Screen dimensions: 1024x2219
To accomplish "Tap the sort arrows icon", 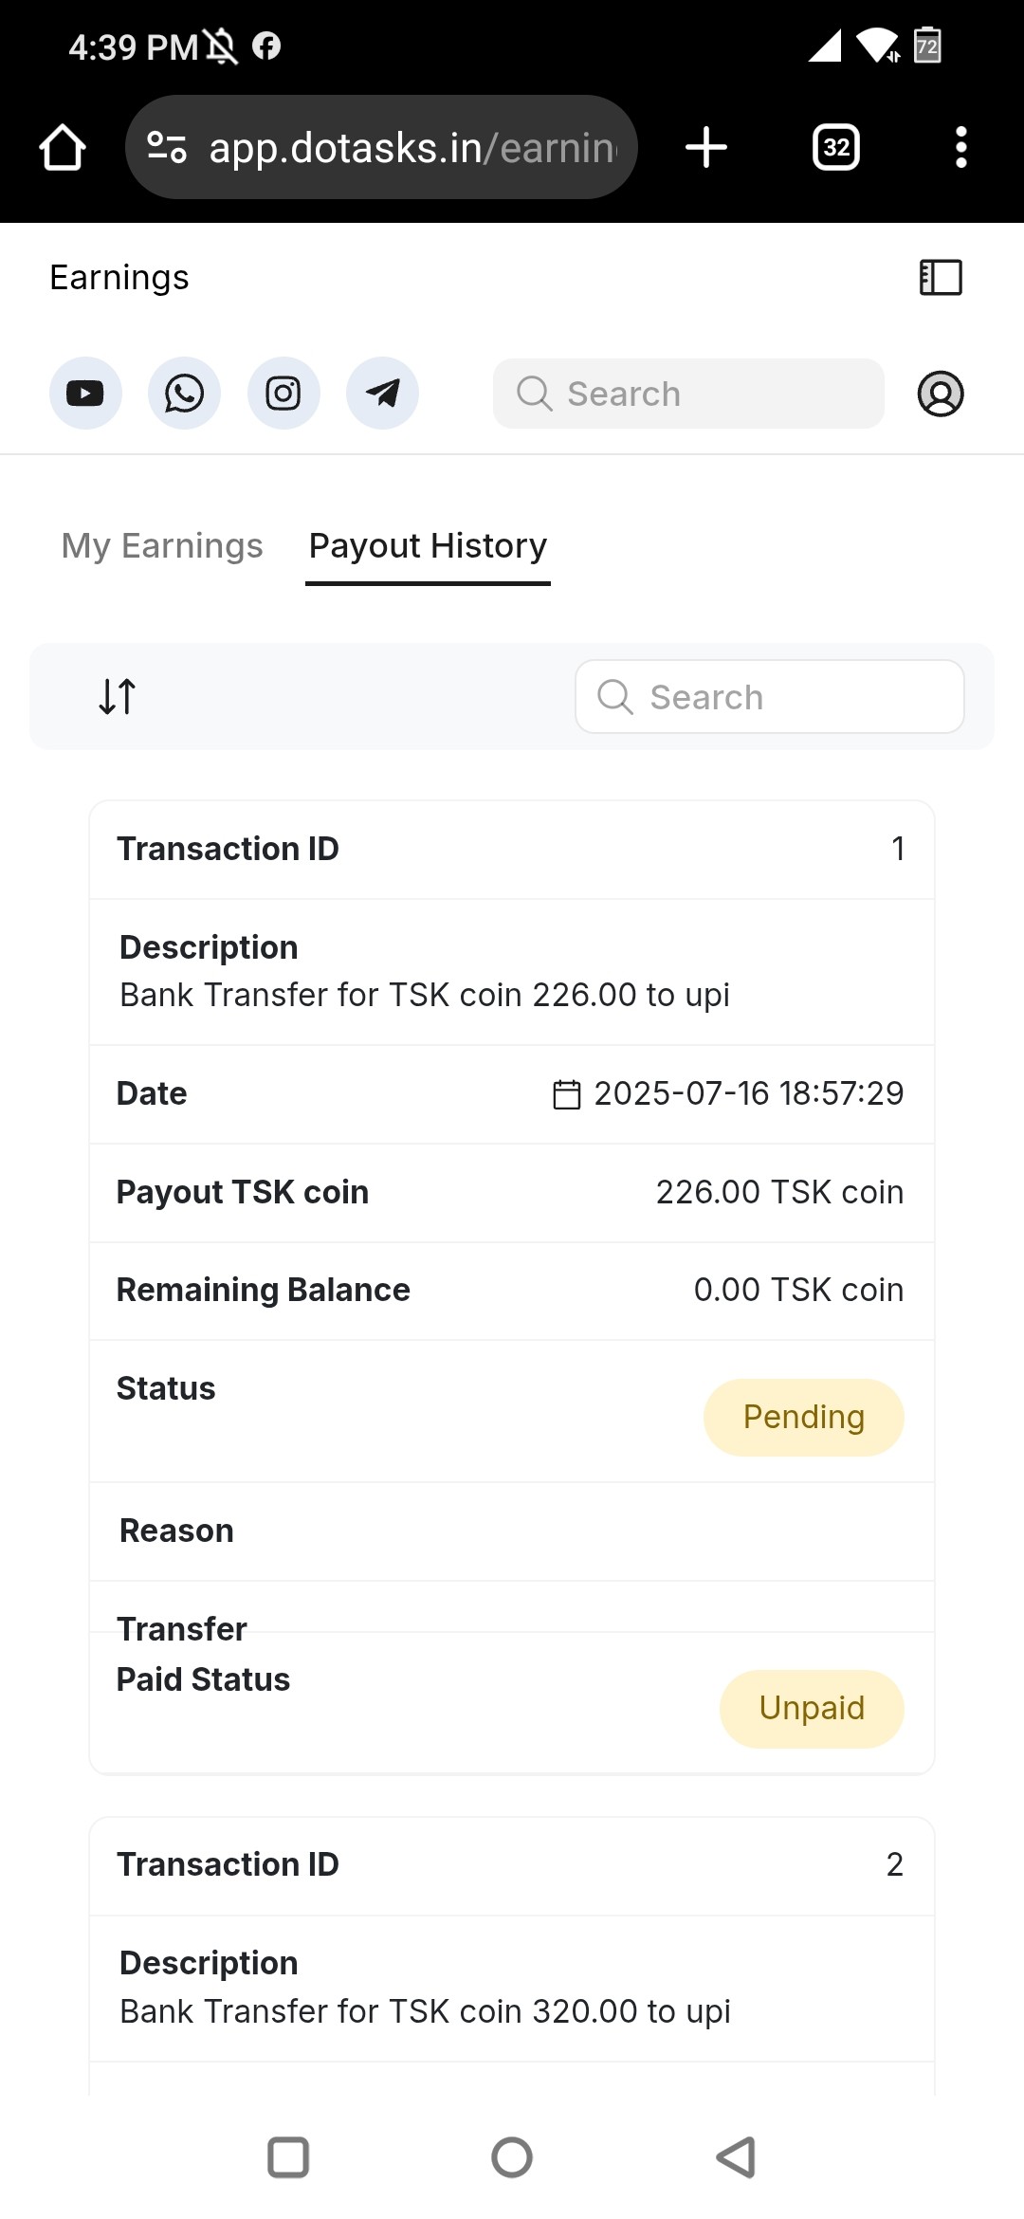I will [x=118, y=696].
